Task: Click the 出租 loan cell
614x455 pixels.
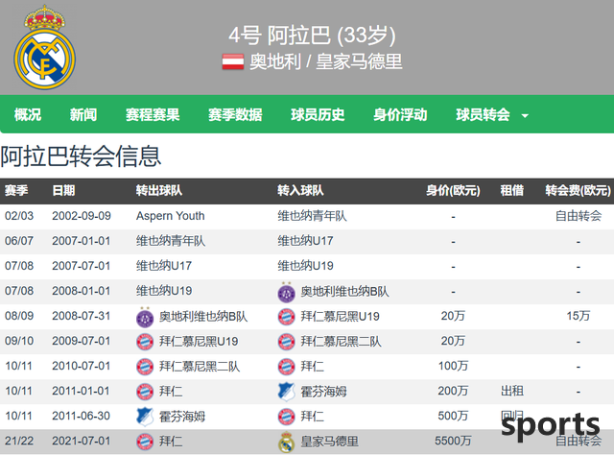Action: click(511, 391)
